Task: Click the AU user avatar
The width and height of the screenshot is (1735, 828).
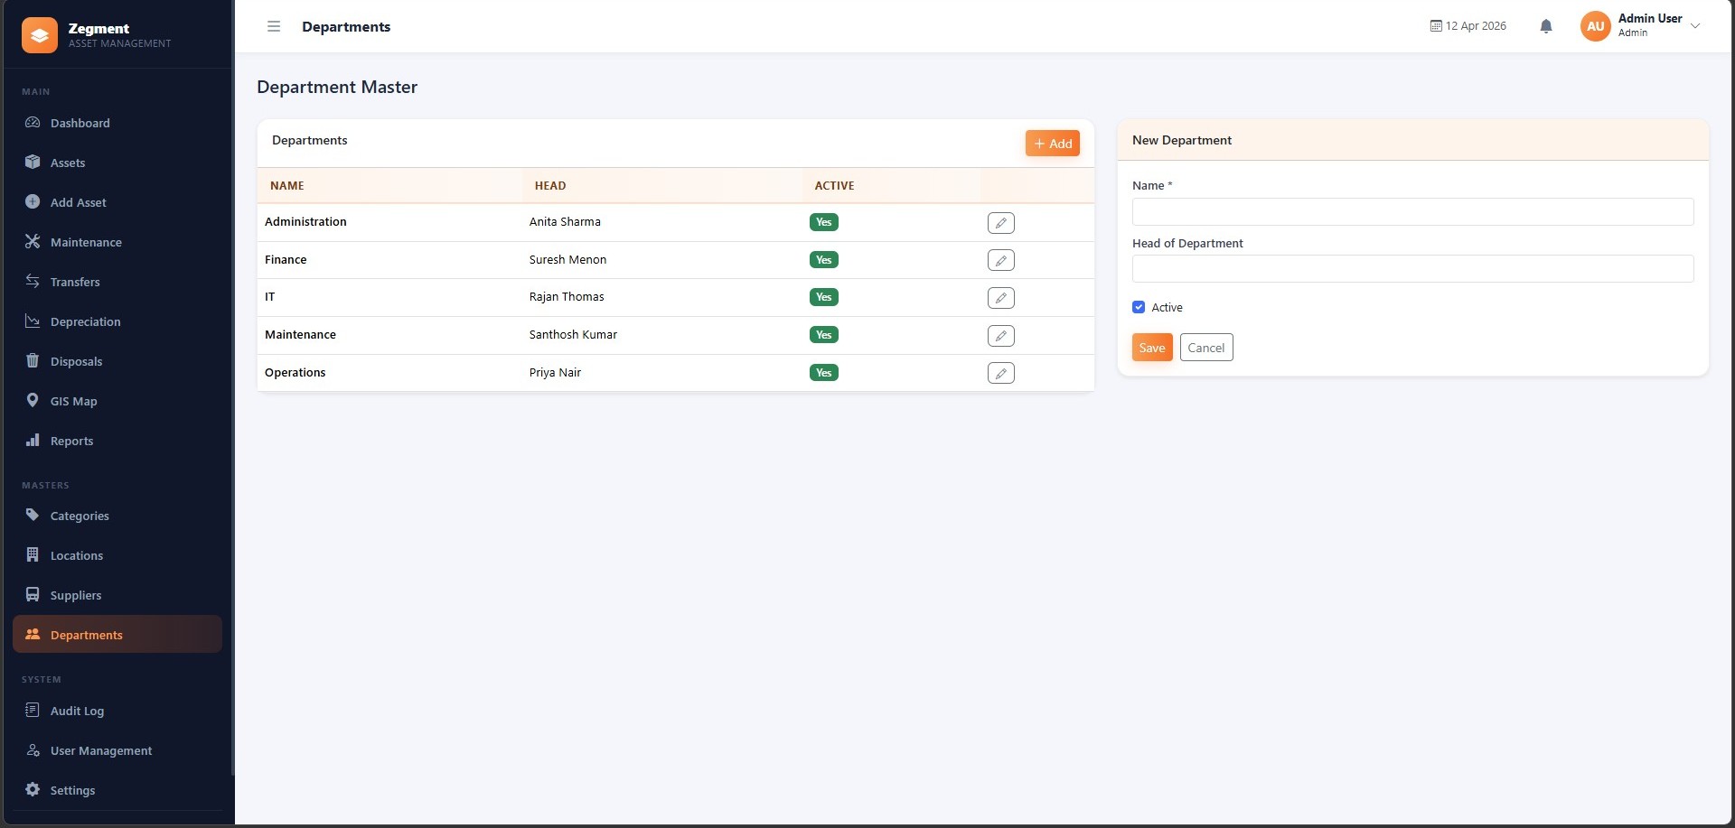Action: tap(1595, 26)
